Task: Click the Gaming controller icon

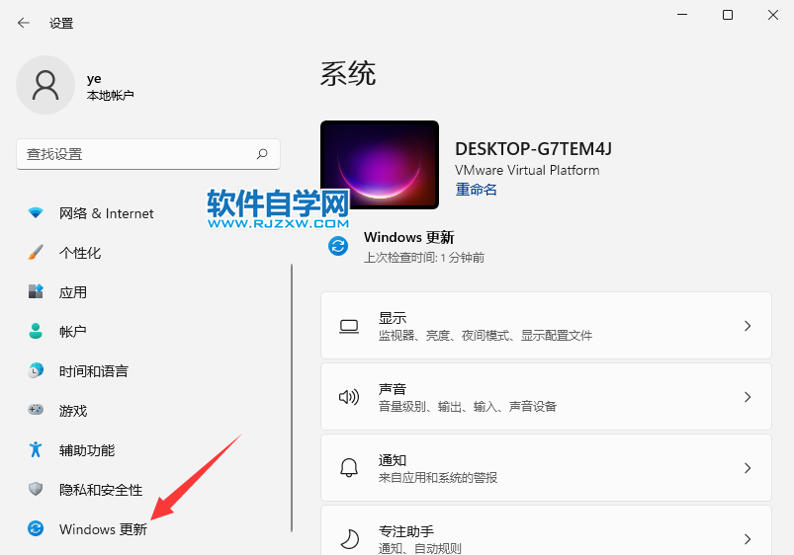Action: click(36, 410)
